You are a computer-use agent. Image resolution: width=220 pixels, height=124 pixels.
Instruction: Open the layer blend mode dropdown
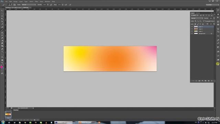(x=197, y=18)
